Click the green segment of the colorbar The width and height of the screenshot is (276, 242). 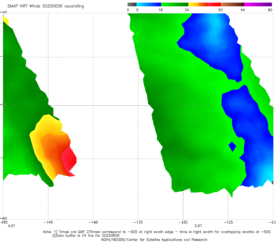pos(175,4)
